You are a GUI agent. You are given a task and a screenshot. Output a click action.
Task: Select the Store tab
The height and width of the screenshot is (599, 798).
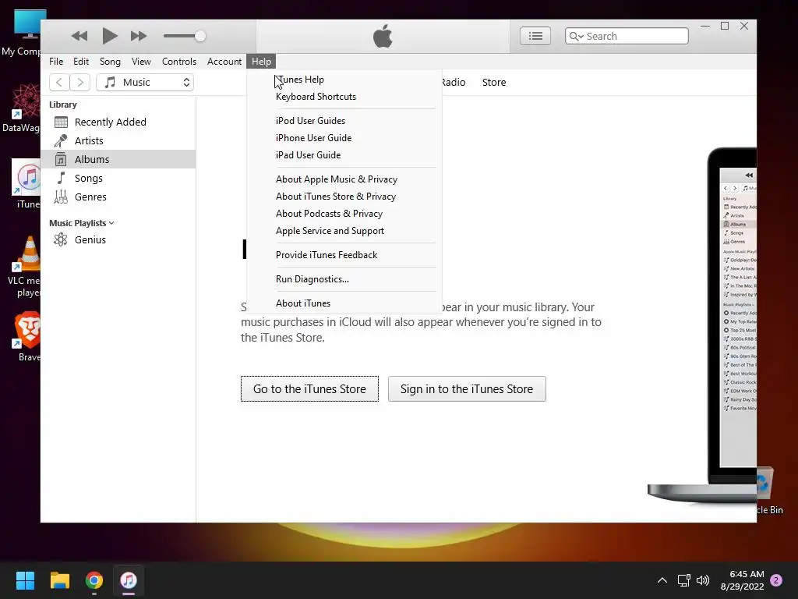tap(493, 82)
